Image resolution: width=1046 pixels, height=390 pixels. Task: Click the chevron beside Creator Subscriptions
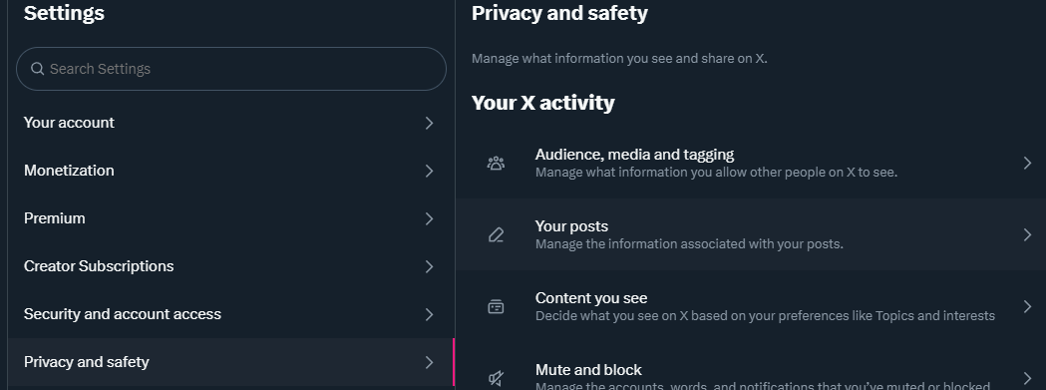[430, 266]
